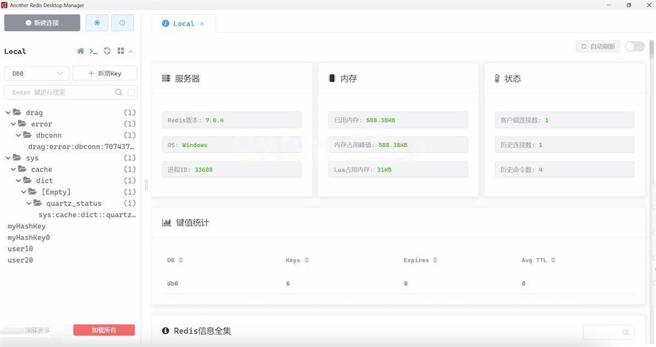Viewport: 656px width, 347px height.
Task: Click the magnifier icon in key search
Action: coord(119,92)
